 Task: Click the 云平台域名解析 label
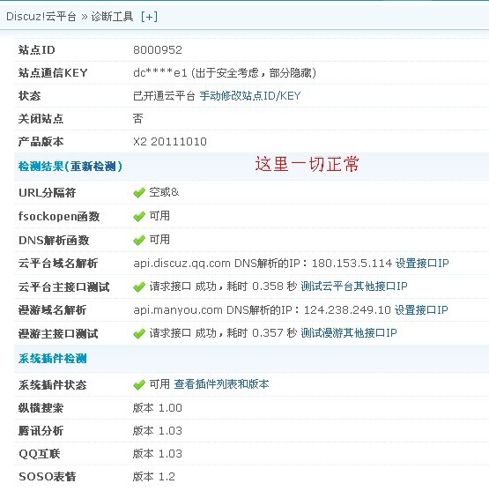click(x=58, y=263)
